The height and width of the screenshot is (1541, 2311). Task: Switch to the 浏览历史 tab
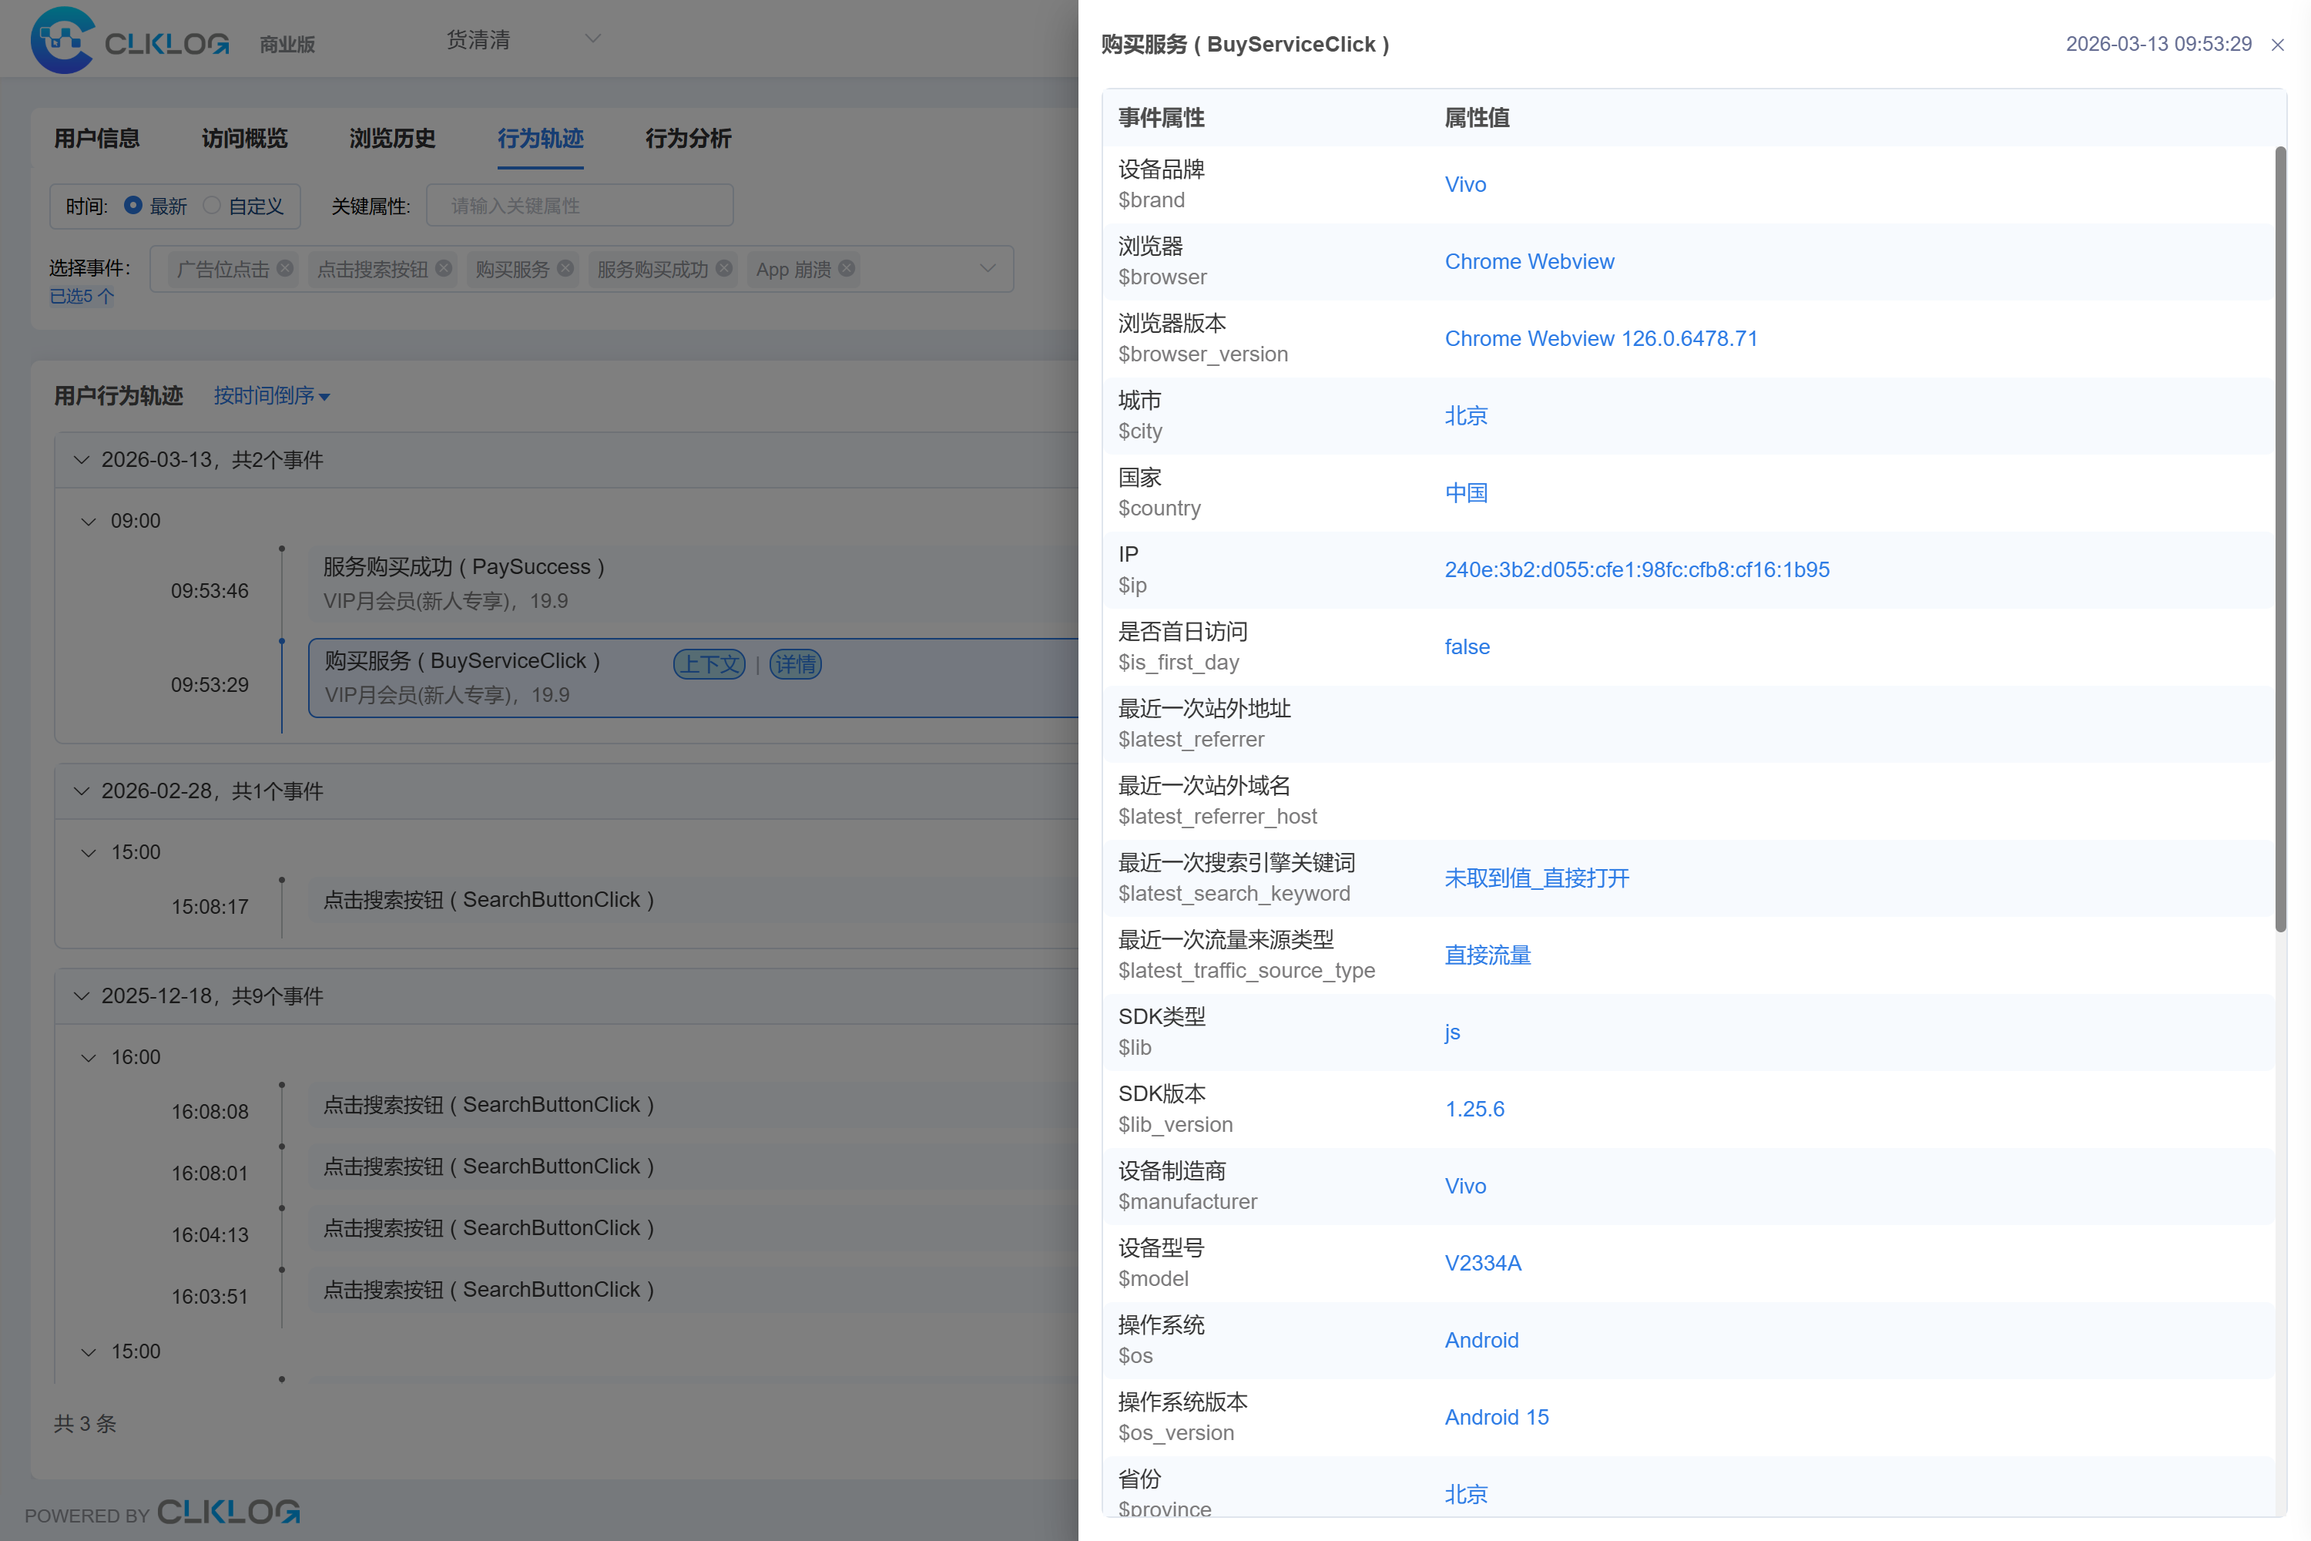click(392, 139)
